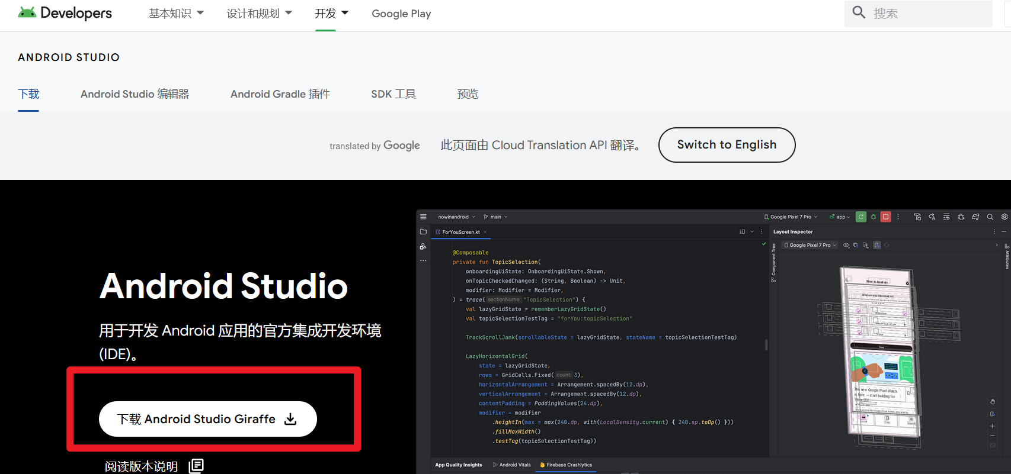
Task: Click the editor split view mode icon
Action: pyautogui.click(x=742, y=231)
